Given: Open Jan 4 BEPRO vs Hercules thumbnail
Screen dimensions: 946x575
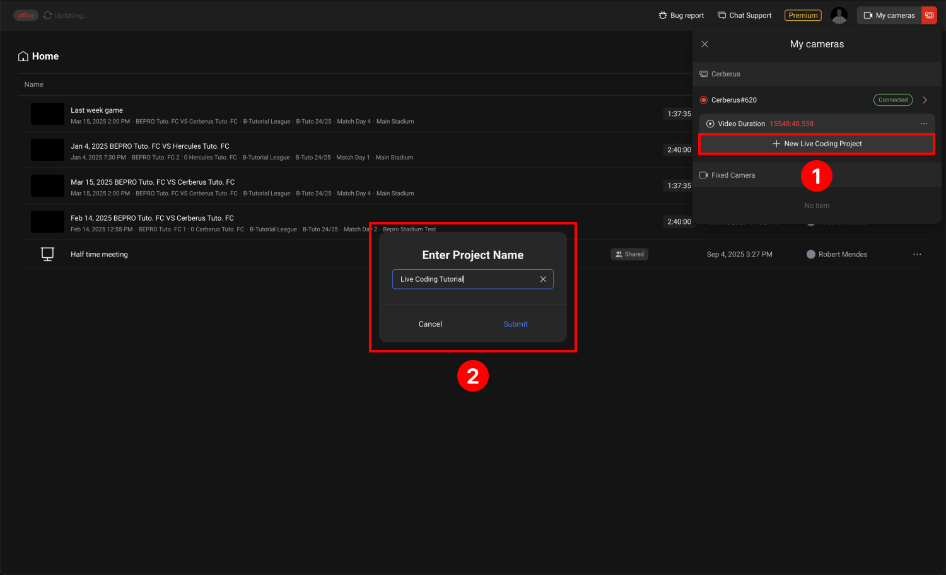Looking at the screenshot, I should 47,150.
